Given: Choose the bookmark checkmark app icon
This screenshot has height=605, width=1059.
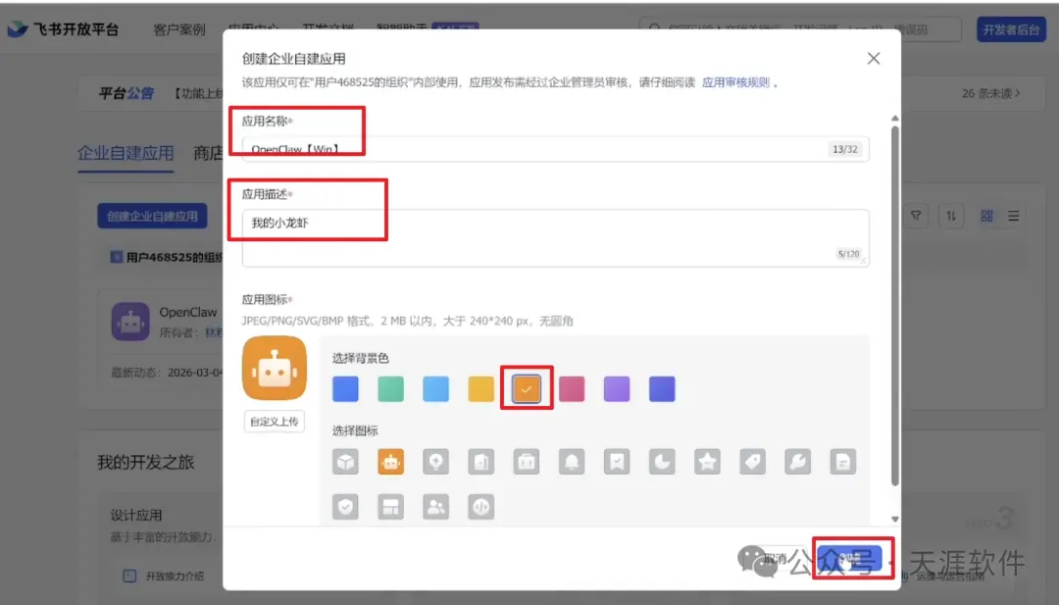Looking at the screenshot, I should (617, 462).
